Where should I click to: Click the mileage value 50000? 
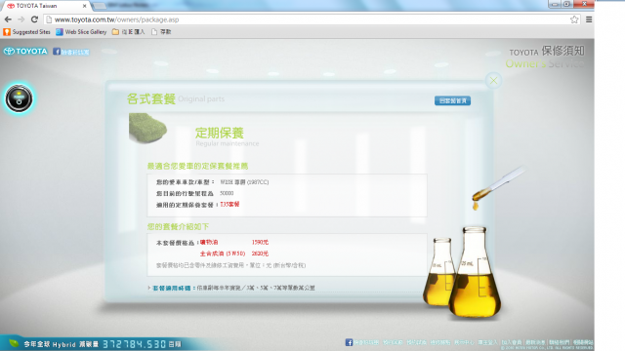click(227, 193)
